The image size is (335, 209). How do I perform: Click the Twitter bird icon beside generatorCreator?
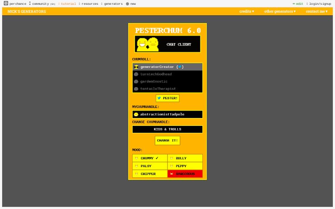tap(180, 67)
